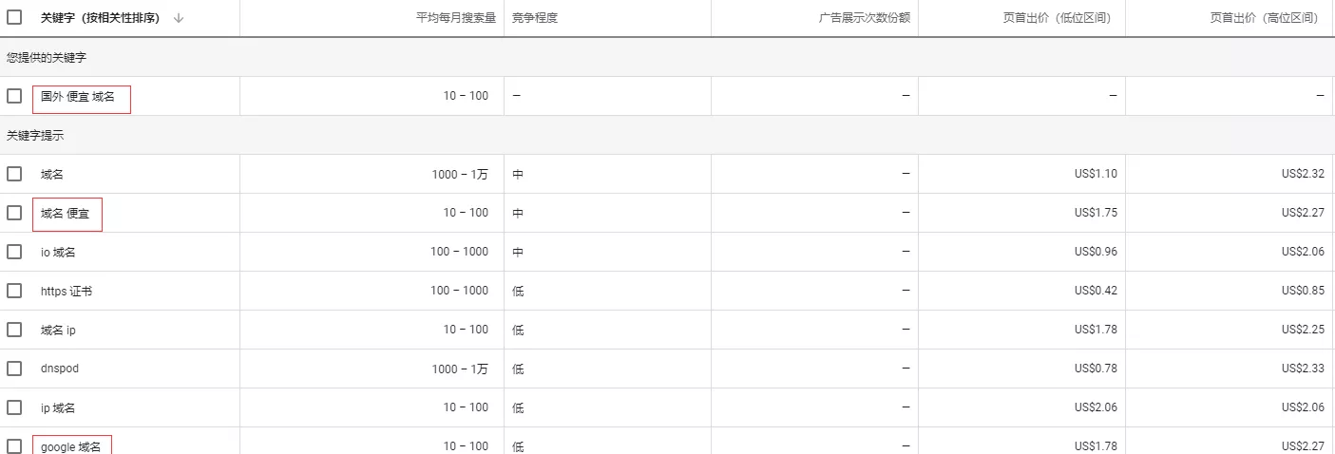Click high bid US$2.32
Viewport: 1335px width, 454px height.
point(1303,174)
